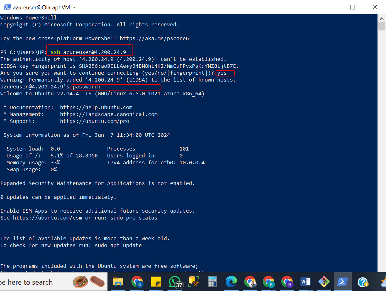Click the Expanded Security Maintenance line
The height and width of the screenshot is (291, 386).
(98, 183)
